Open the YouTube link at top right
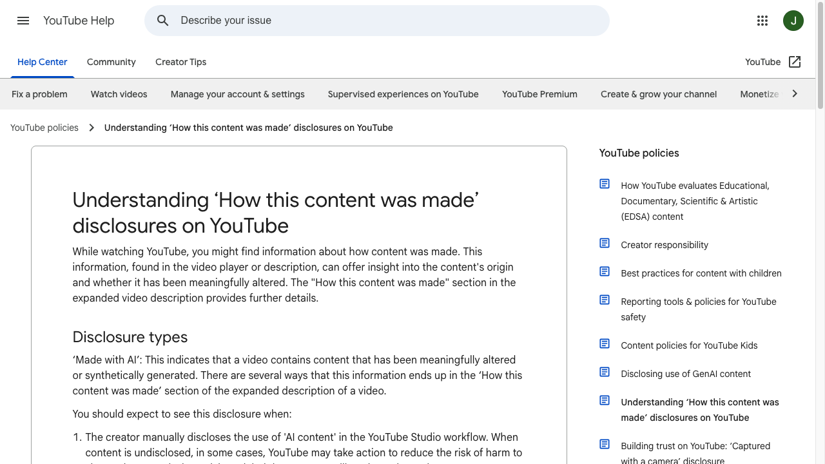The height and width of the screenshot is (464, 825). (763, 62)
